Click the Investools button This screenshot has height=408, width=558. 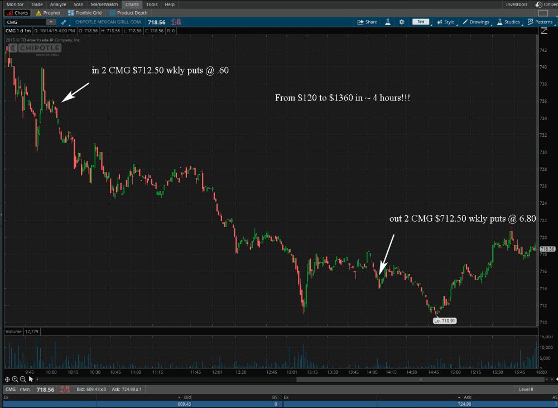(x=516, y=4)
